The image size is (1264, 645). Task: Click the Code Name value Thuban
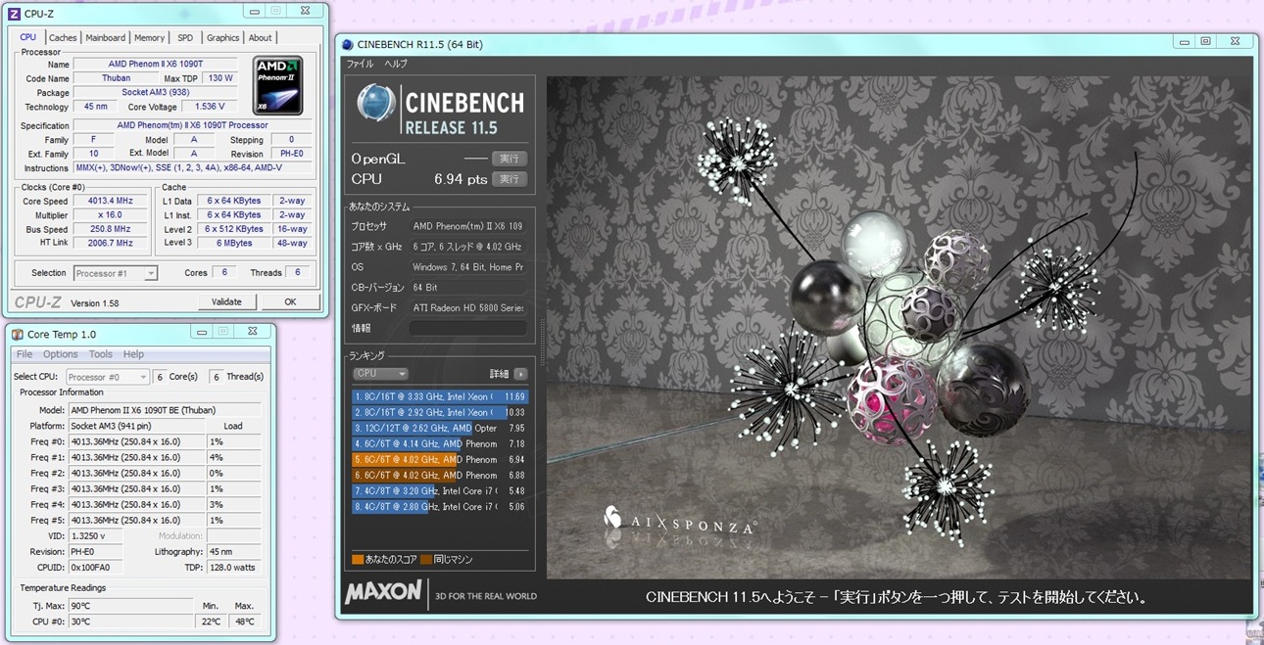pyautogui.click(x=116, y=78)
